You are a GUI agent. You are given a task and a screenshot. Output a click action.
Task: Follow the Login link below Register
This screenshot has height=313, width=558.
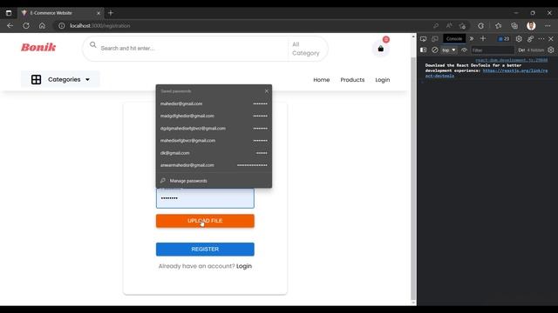[244, 266]
